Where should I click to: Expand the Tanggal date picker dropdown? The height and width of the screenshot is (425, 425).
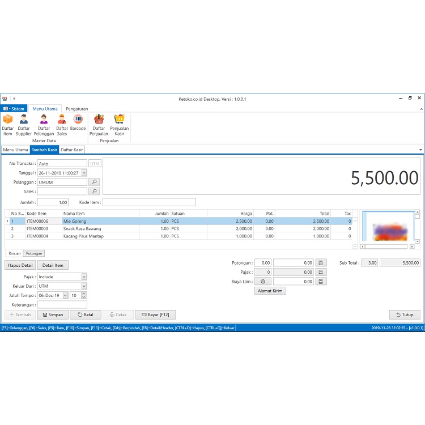pyautogui.click(x=84, y=173)
